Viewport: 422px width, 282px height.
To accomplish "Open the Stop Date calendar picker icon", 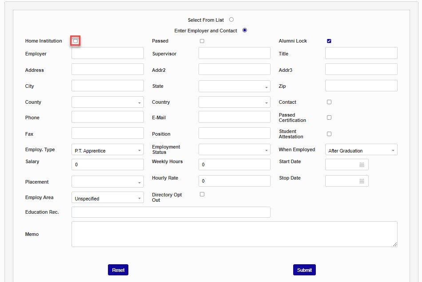I will point(362,181).
